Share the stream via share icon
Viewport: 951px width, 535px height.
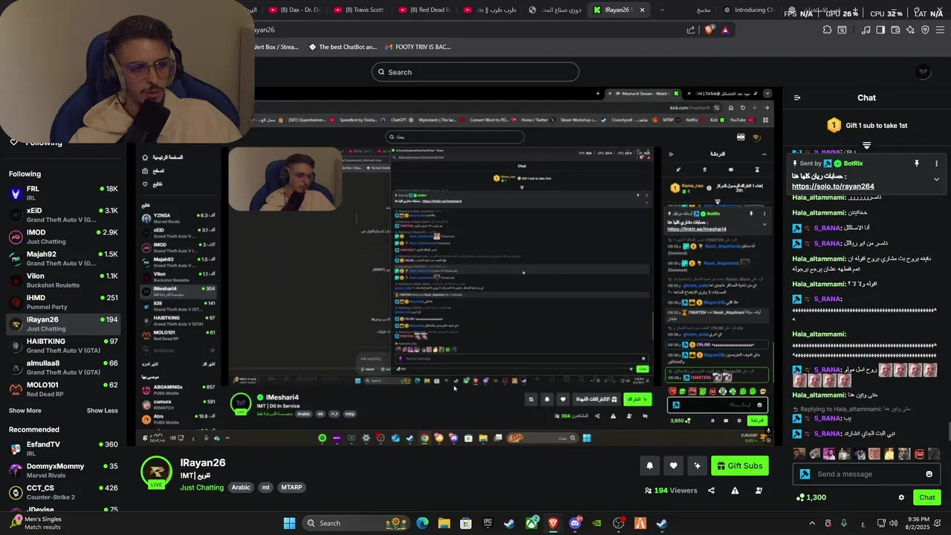(711, 490)
